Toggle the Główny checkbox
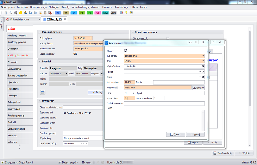257x165 pixels. pyautogui.click(x=126, y=51)
